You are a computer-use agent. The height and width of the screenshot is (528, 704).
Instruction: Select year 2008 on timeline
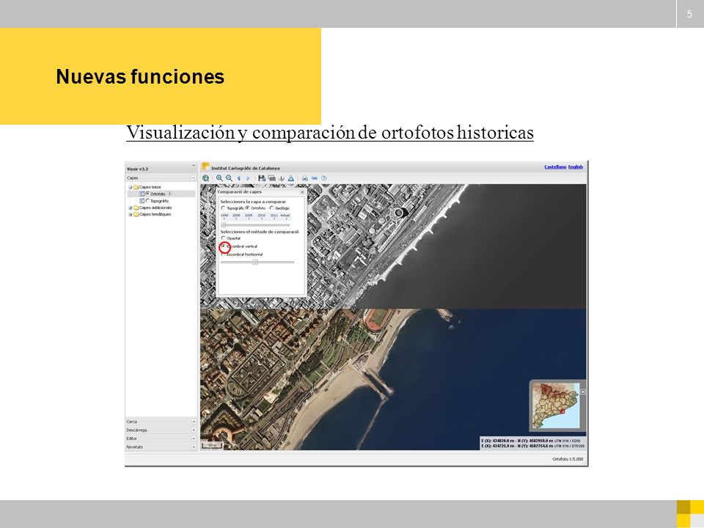click(236, 216)
